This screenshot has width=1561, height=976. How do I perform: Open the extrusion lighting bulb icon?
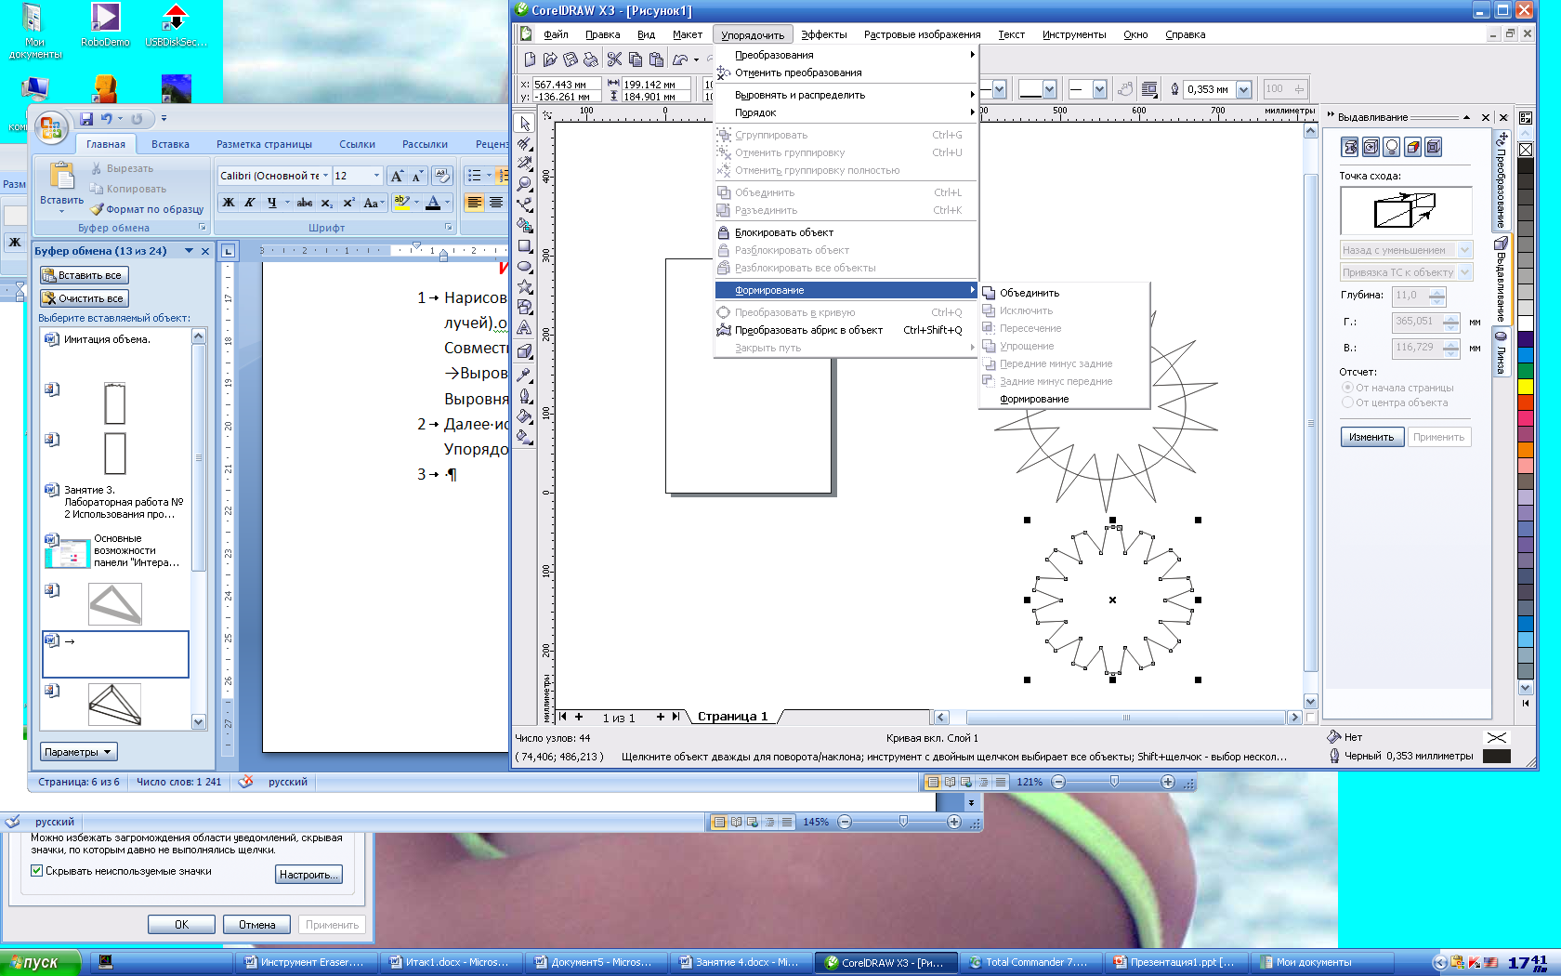[x=1392, y=147]
